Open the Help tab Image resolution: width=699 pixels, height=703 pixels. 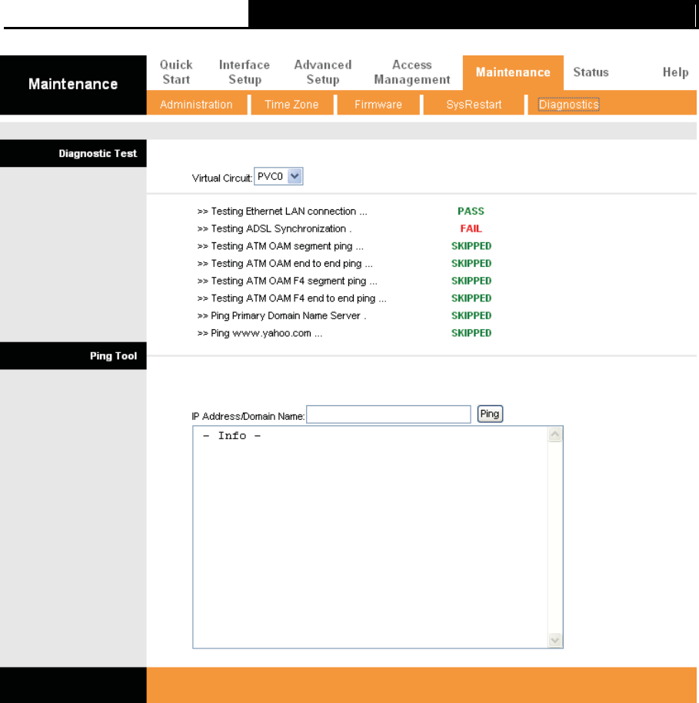point(675,72)
